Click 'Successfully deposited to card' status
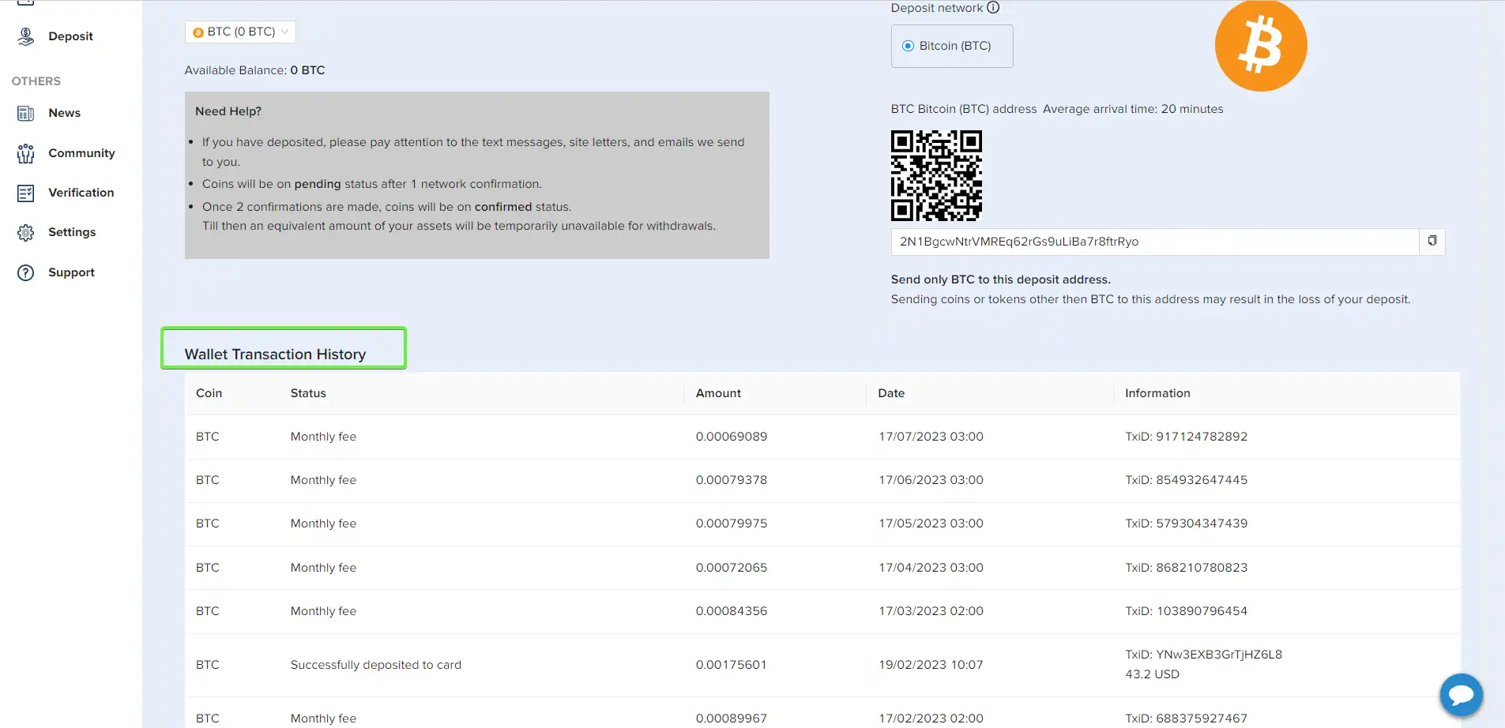This screenshot has height=728, width=1505. point(376,665)
